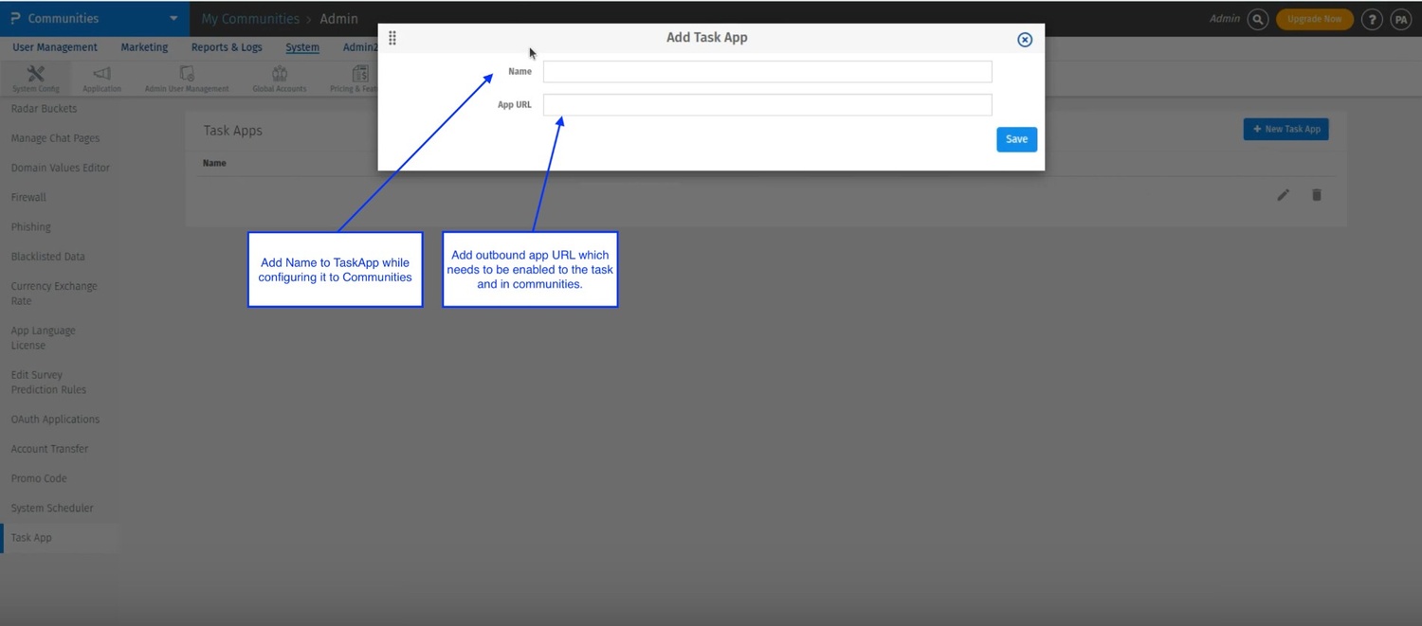Open the Application megaphone icon
Screen dimensions: 1422x626
(101, 74)
